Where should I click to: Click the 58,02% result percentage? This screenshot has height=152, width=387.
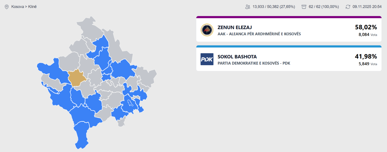point(366,27)
